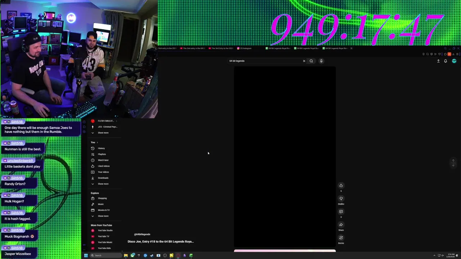Screen dimensions: 461x259
Task: Go to next Short with down arrow
Action: click(x=453, y=165)
